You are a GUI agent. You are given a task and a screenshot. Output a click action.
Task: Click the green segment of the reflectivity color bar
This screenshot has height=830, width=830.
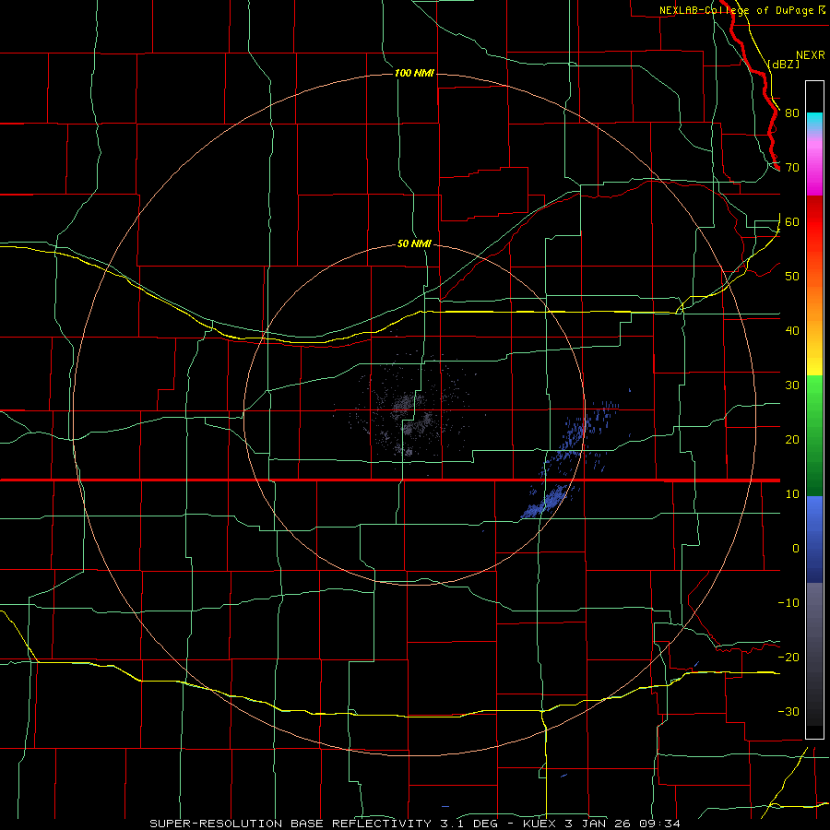coord(814,435)
